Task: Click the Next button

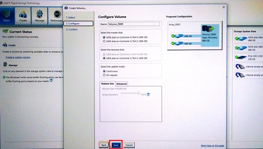Action: (116, 145)
